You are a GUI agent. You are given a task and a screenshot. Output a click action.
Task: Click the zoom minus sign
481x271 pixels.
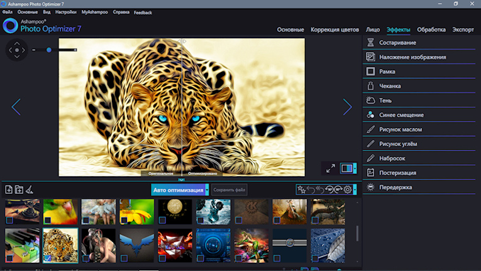(x=34, y=50)
